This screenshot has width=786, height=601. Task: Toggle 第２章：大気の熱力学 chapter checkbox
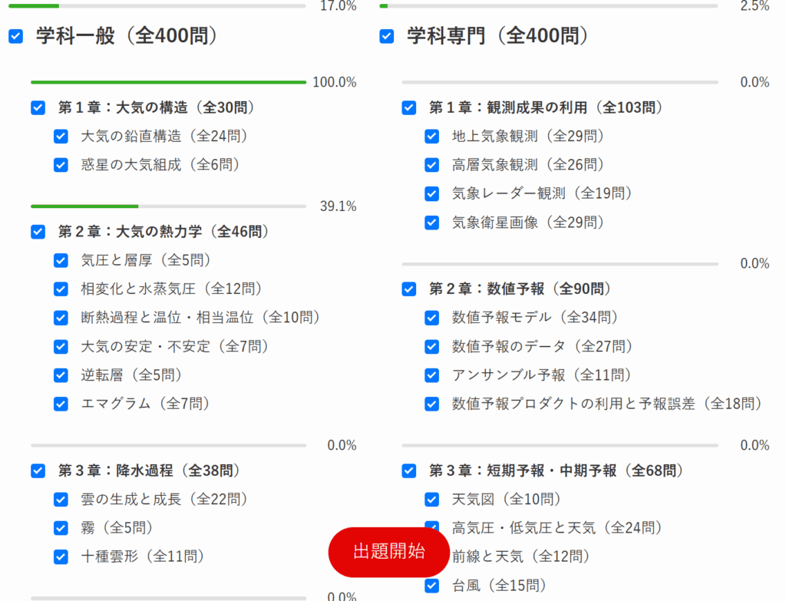(38, 232)
